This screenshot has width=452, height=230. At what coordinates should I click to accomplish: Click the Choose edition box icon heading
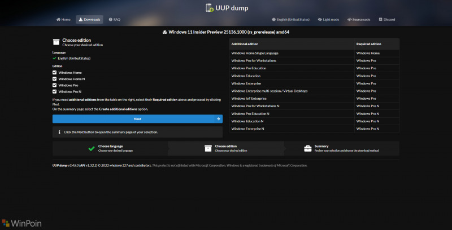(x=56, y=42)
